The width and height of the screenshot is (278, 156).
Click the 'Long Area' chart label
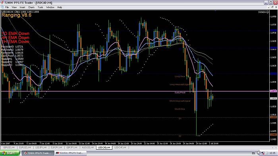[x=180, y=76]
